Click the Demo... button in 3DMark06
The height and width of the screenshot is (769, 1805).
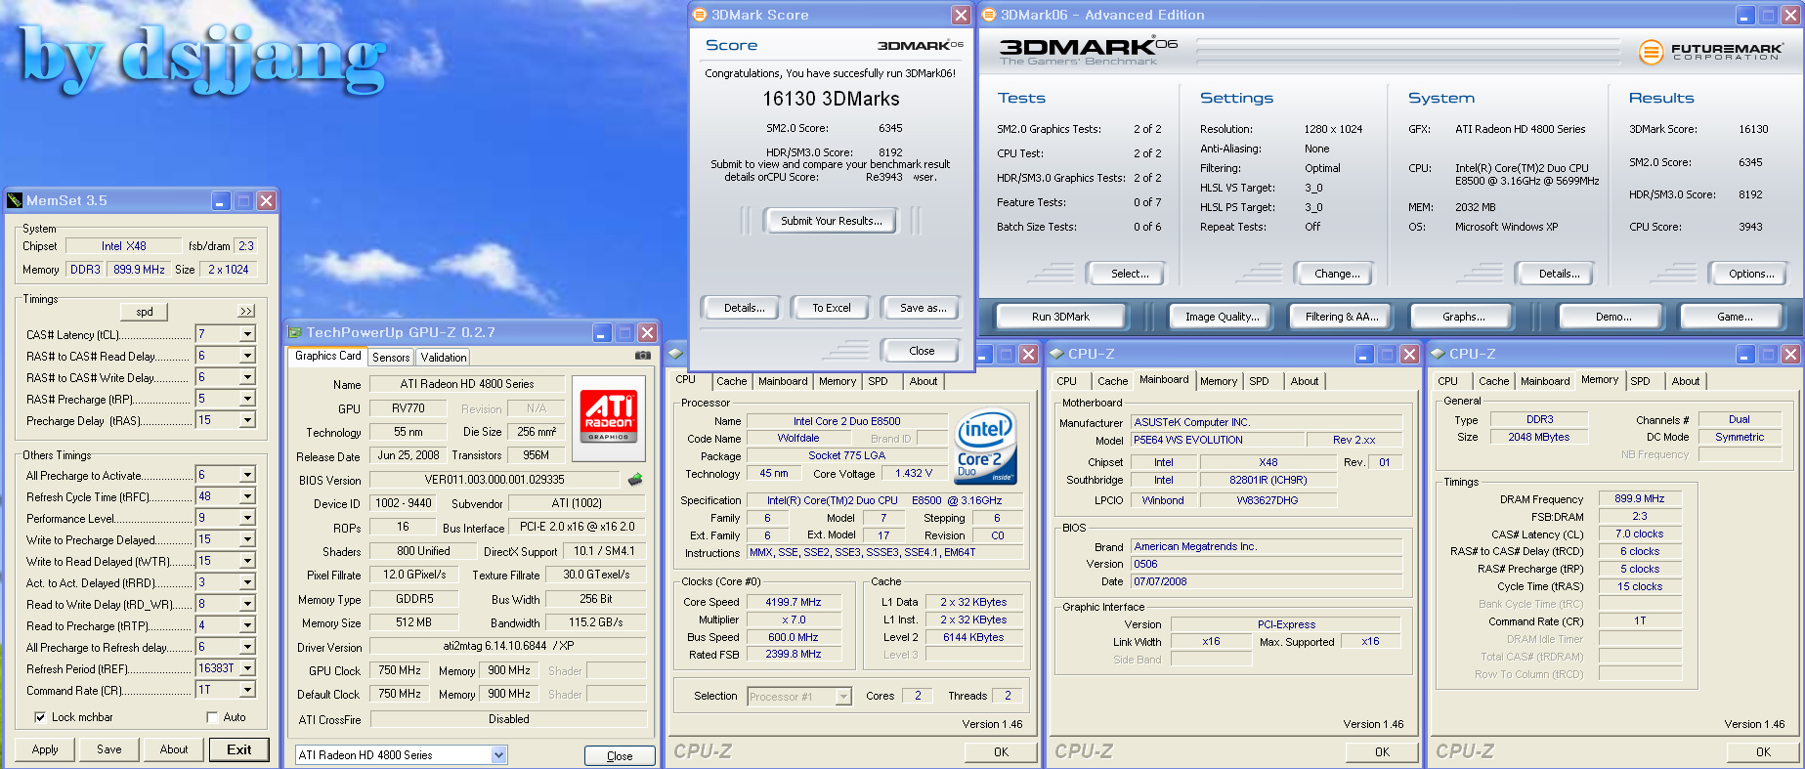pos(1612,317)
